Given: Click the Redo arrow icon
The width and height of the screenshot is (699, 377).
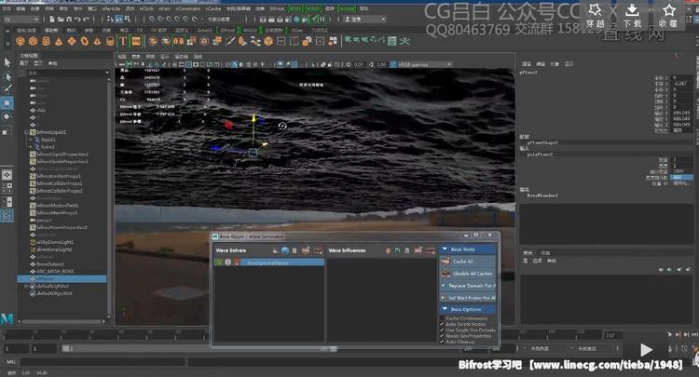Looking at the screenshot, I should tap(86, 20).
